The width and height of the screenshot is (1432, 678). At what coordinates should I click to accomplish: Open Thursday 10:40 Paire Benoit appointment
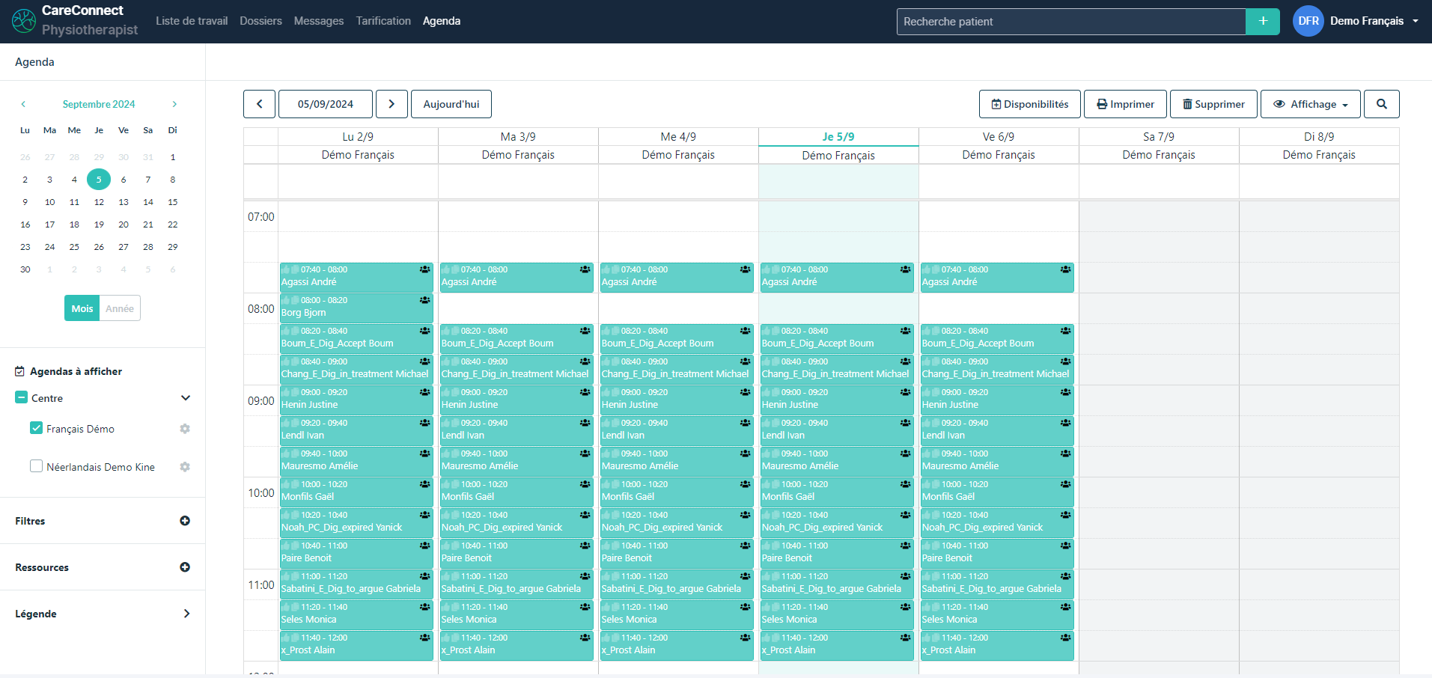coord(837,552)
